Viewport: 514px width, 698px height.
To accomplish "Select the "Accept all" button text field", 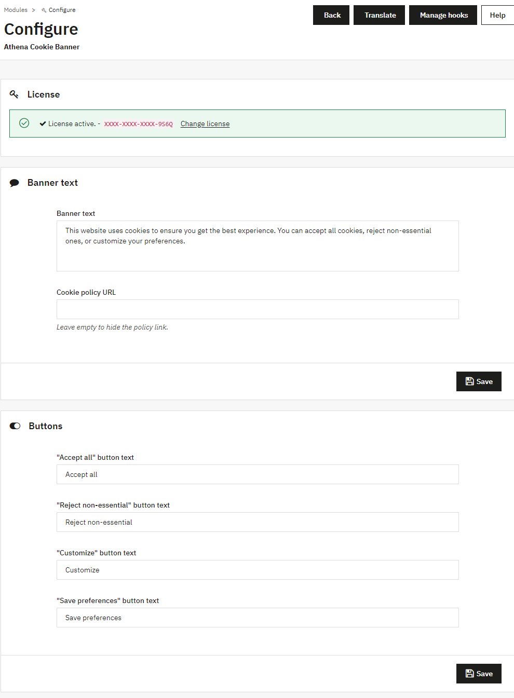I will pos(258,474).
